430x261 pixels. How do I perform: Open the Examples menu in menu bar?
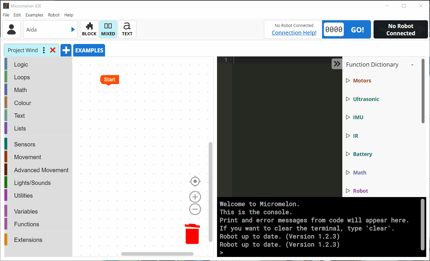pos(34,15)
